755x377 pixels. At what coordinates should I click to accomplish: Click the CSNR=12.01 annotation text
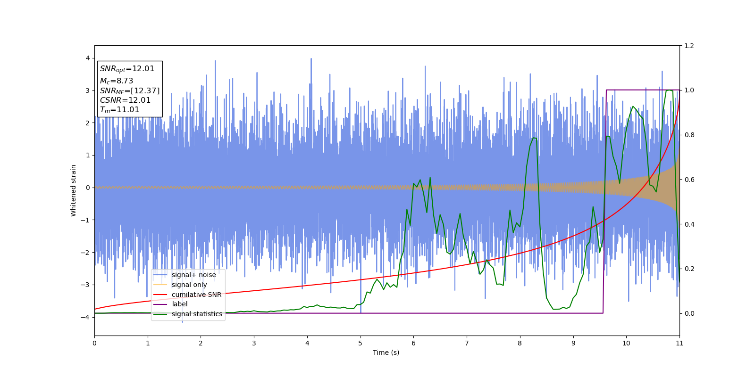pyautogui.click(x=125, y=100)
